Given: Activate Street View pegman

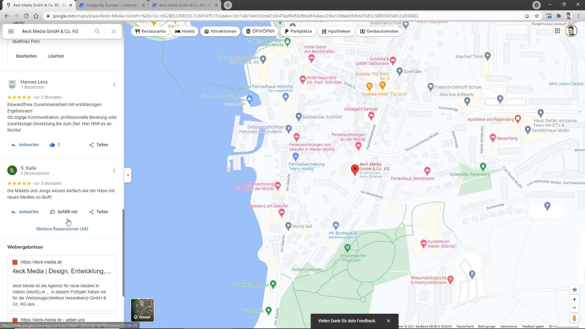Looking at the screenshot, I should coord(574,318).
